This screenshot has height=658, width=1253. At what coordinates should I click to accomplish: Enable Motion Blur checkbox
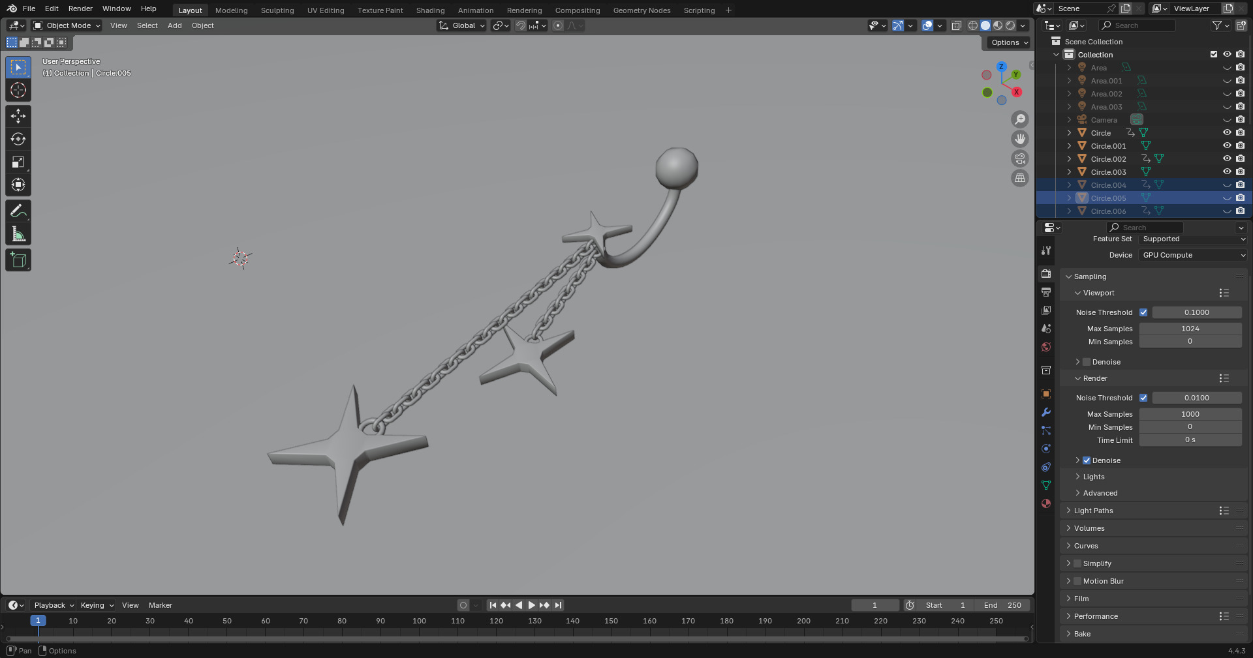pyautogui.click(x=1077, y=581)
